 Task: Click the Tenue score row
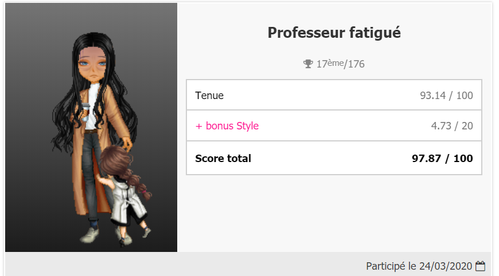coord(334,95)
